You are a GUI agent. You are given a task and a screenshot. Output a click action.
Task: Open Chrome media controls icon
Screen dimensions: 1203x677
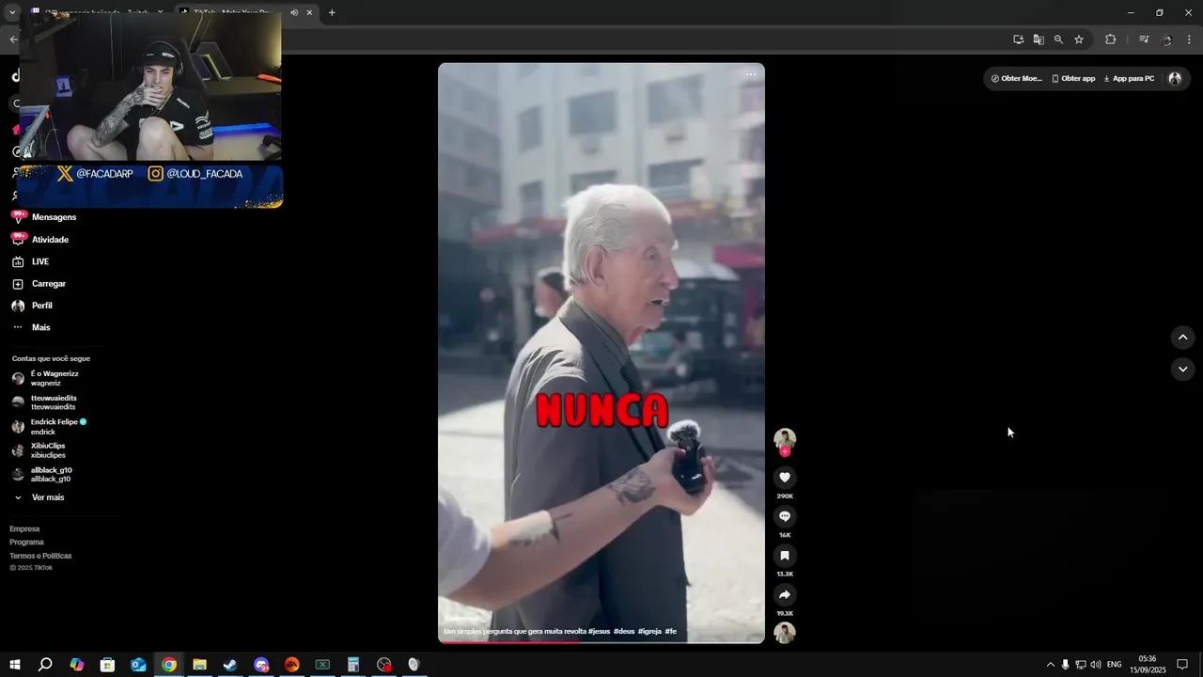click(x=1144, y=39)
